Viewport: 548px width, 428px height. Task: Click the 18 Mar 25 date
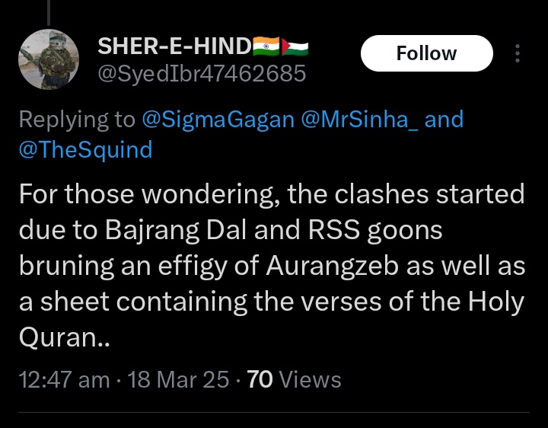tap(178, 380)
